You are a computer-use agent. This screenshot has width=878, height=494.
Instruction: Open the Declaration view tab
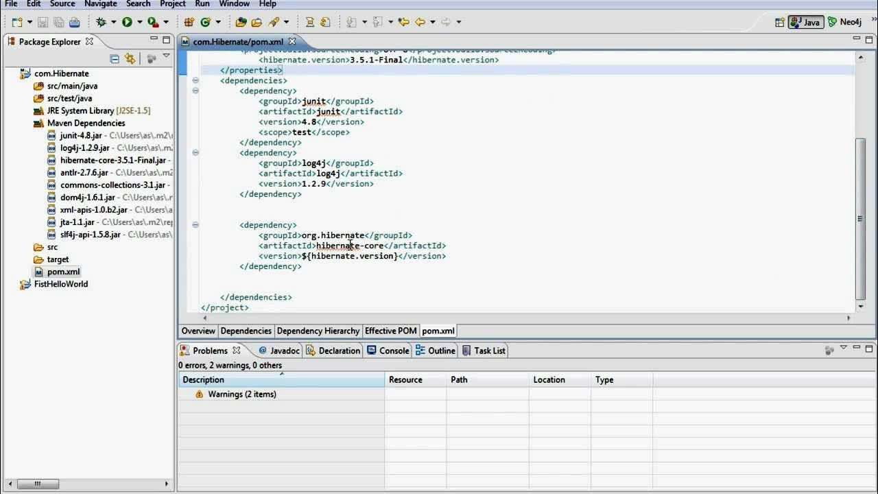pyautogui.click(x=333, y=351)
